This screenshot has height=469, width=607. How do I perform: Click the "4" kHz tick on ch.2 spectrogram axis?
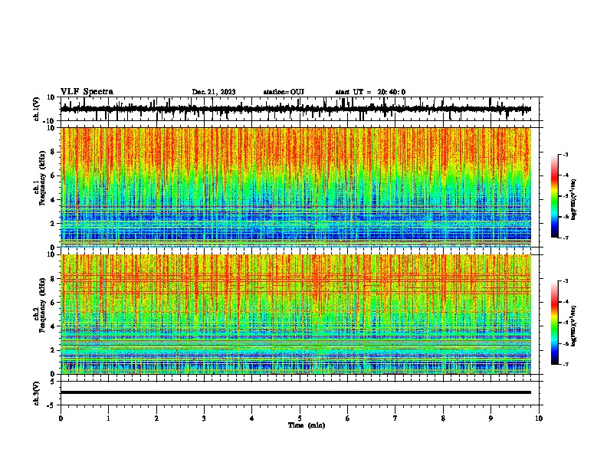[54, 326]
